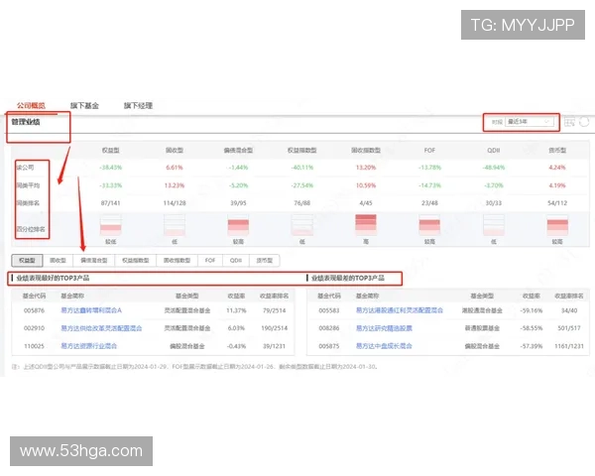Click the fund code 110025
595x476 pixels.
pos(34,346)
